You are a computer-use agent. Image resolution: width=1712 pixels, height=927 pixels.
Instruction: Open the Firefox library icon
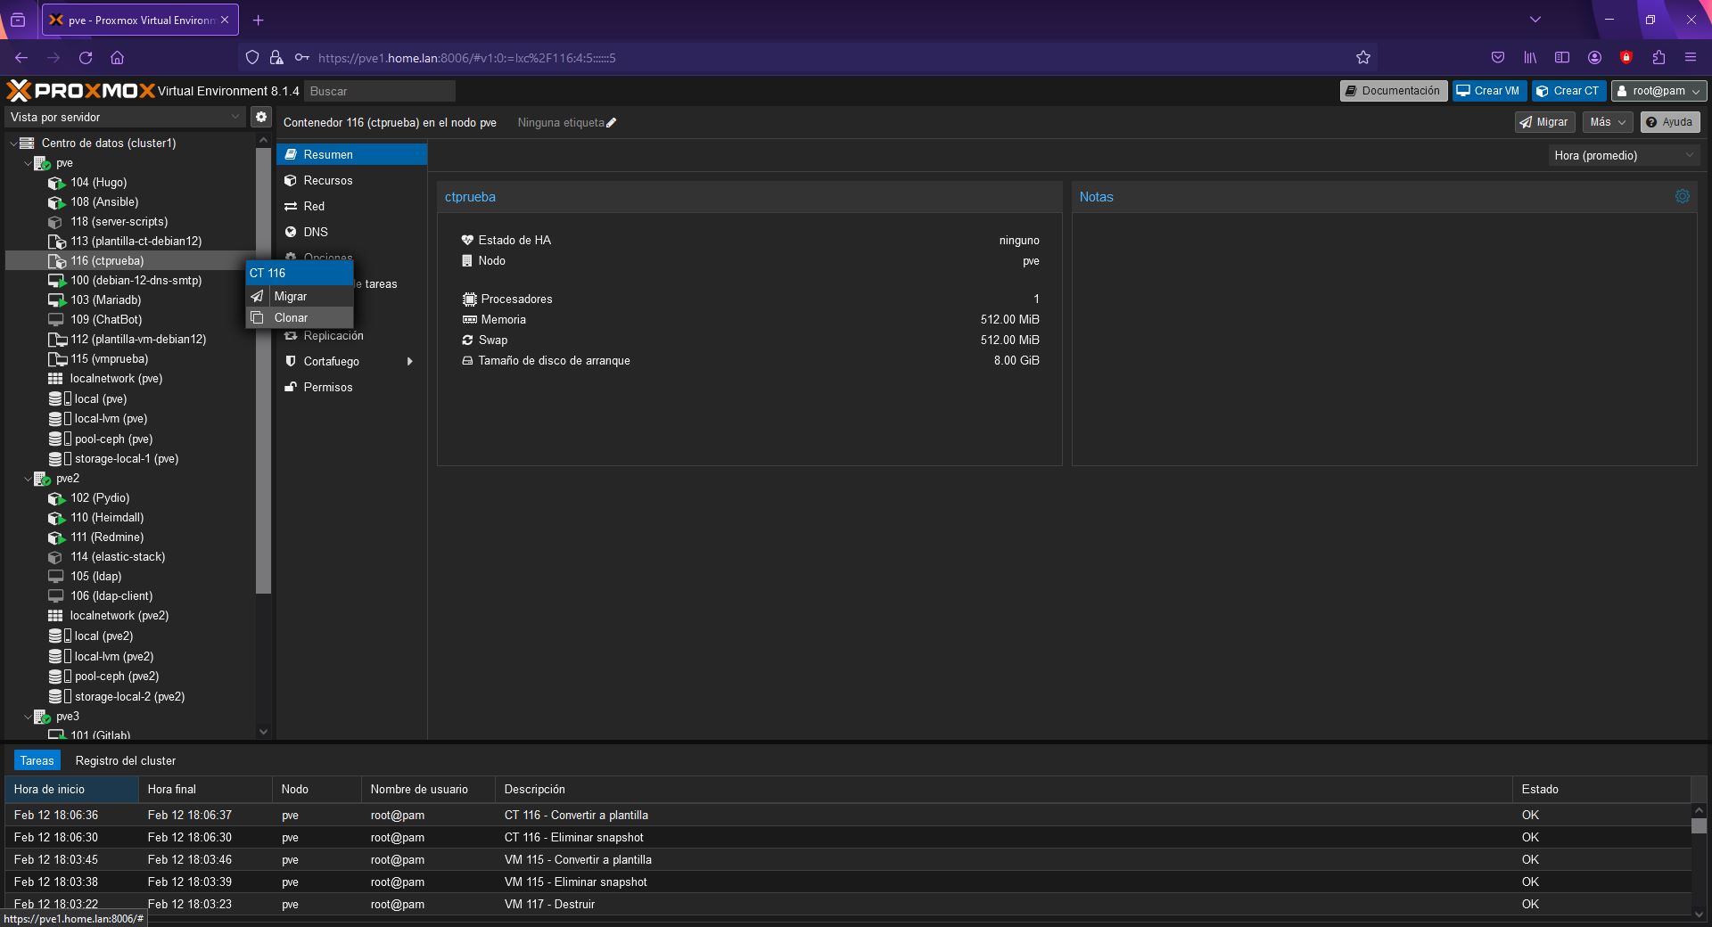point(1530,58)
